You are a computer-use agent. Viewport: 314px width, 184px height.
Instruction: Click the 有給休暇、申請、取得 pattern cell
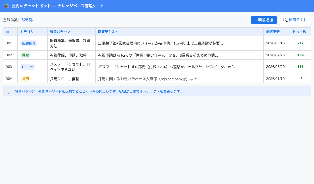click(x=68, y=55)
